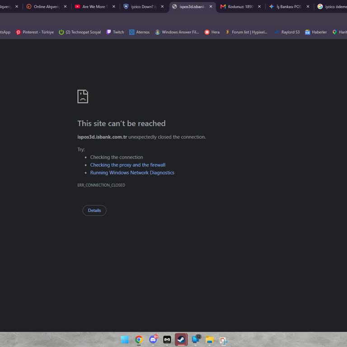Open Steam from the taskbar
The height and width of the screenshot is (347, 347).
(181, 339)
